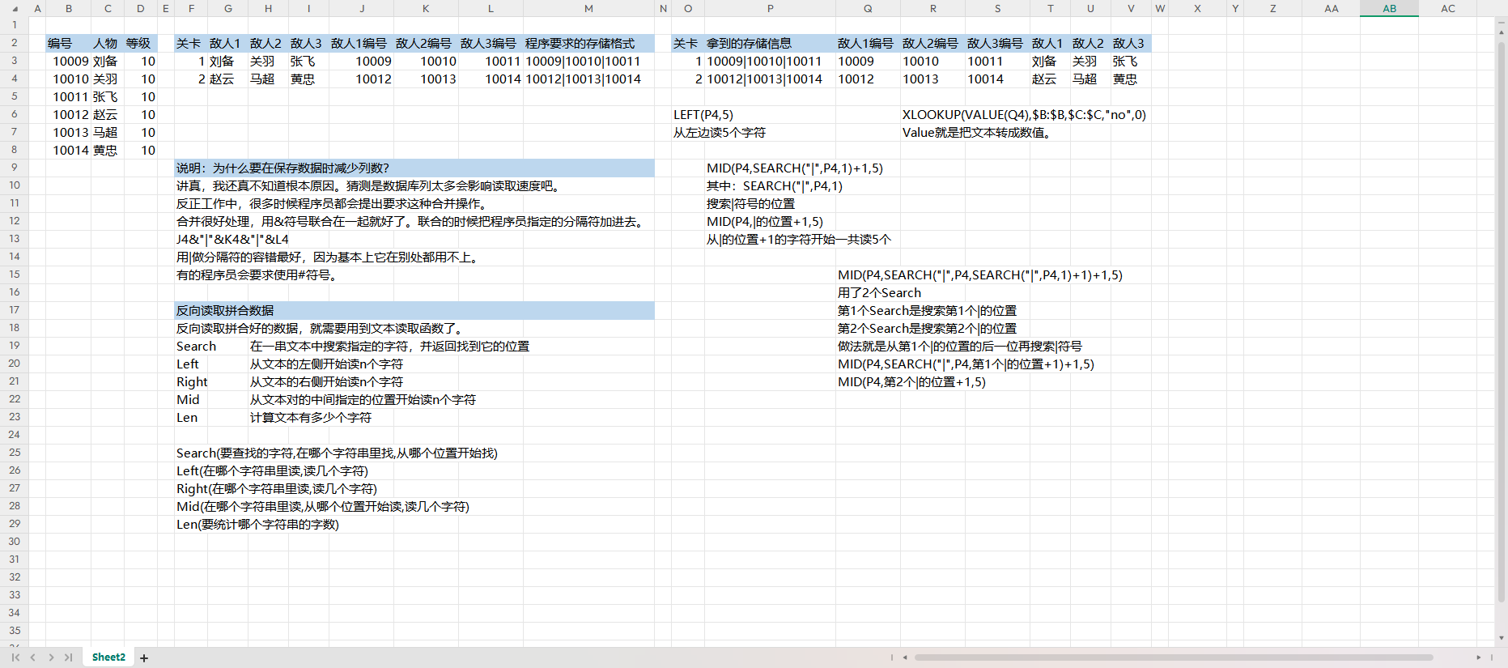Image resolution: width=1508 pixels, height=668 pixels.
Task: Click horizontal scrollbar left arrow
Action: 905,657
